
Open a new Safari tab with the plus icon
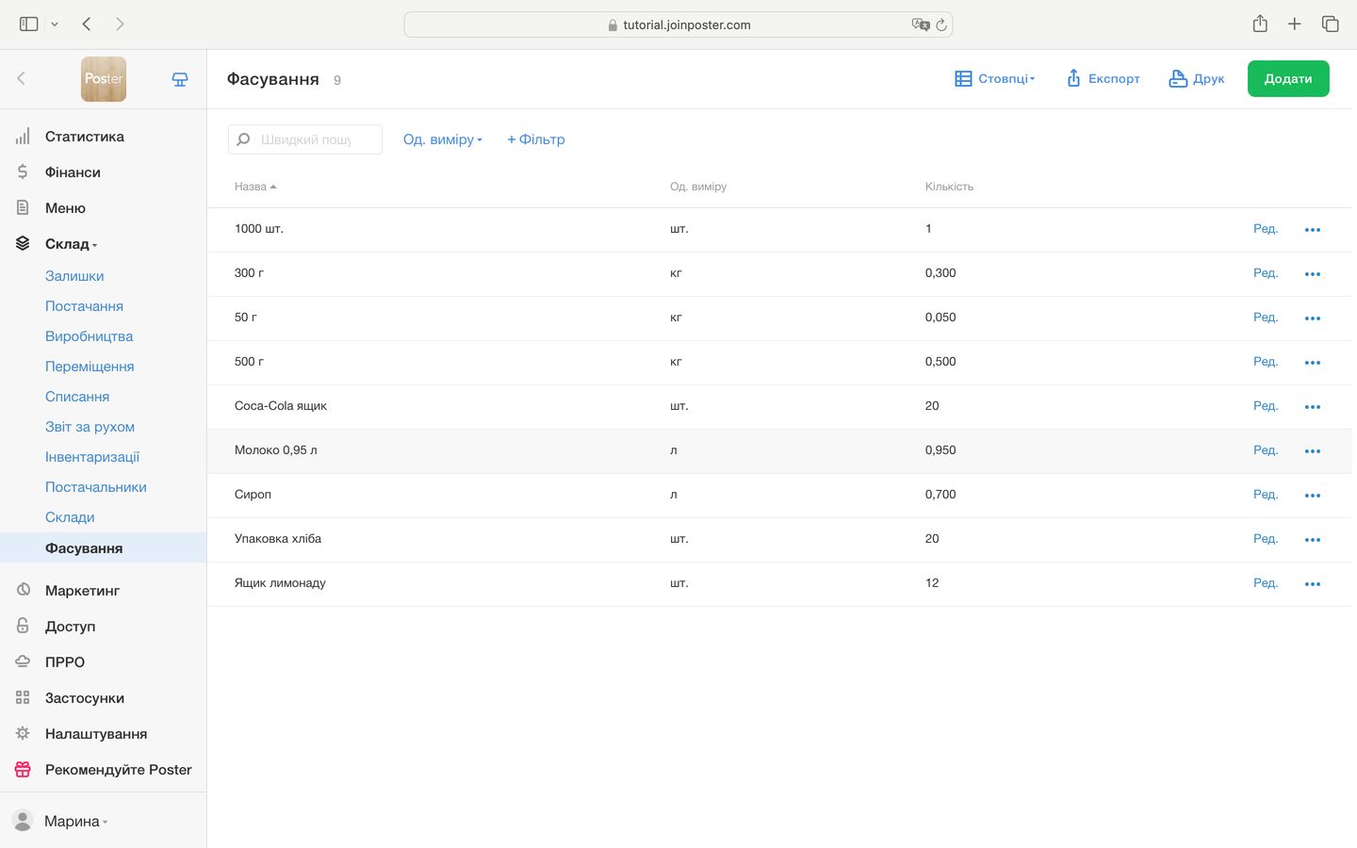[x=1294, y=24]
